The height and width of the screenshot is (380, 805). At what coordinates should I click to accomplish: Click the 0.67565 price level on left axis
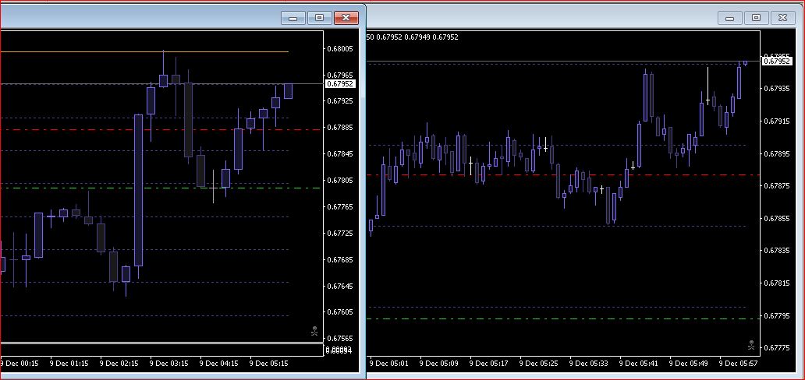tap(340, 339)
